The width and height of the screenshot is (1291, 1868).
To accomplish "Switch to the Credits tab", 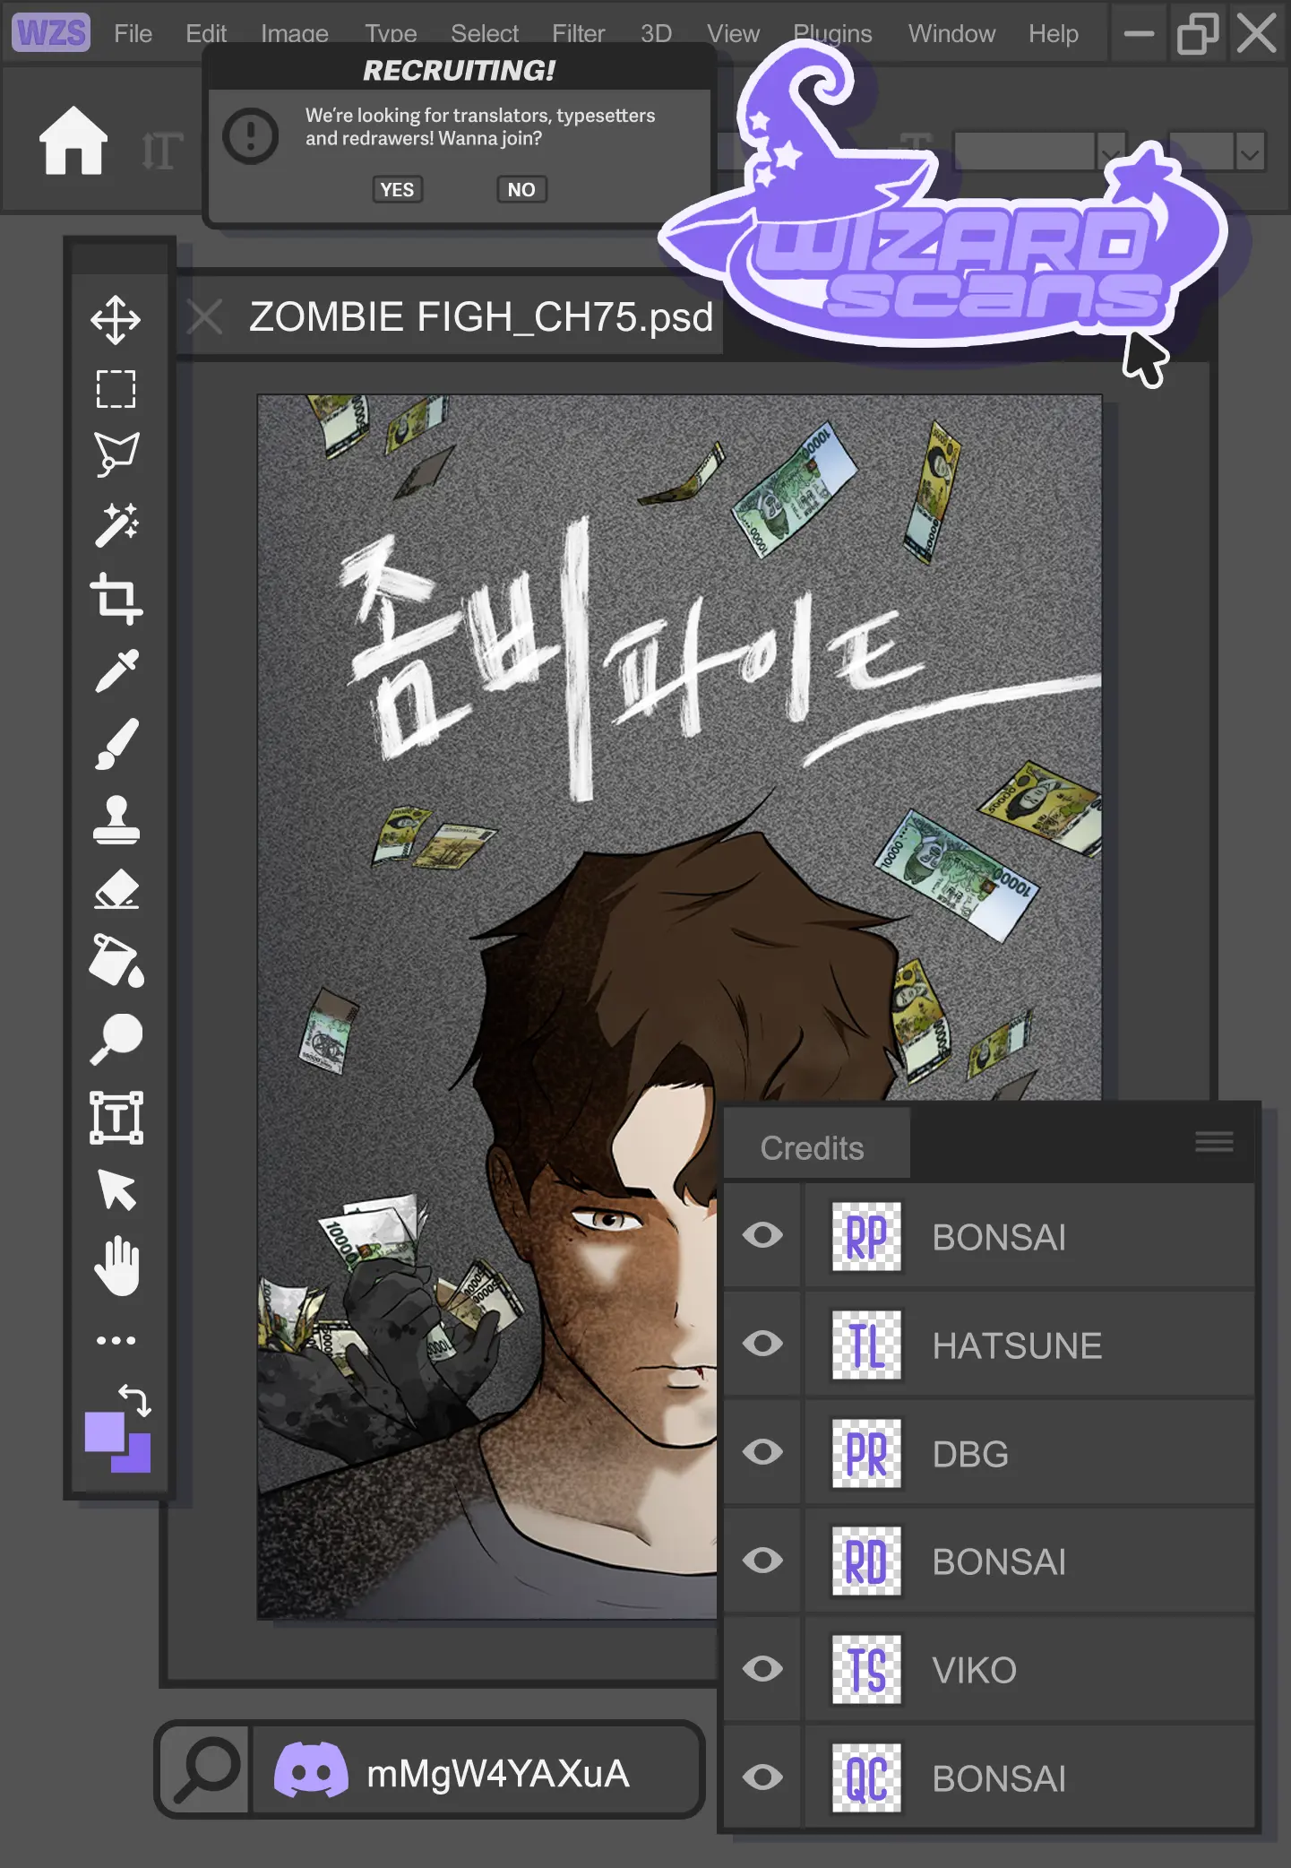I will 813,1147.
